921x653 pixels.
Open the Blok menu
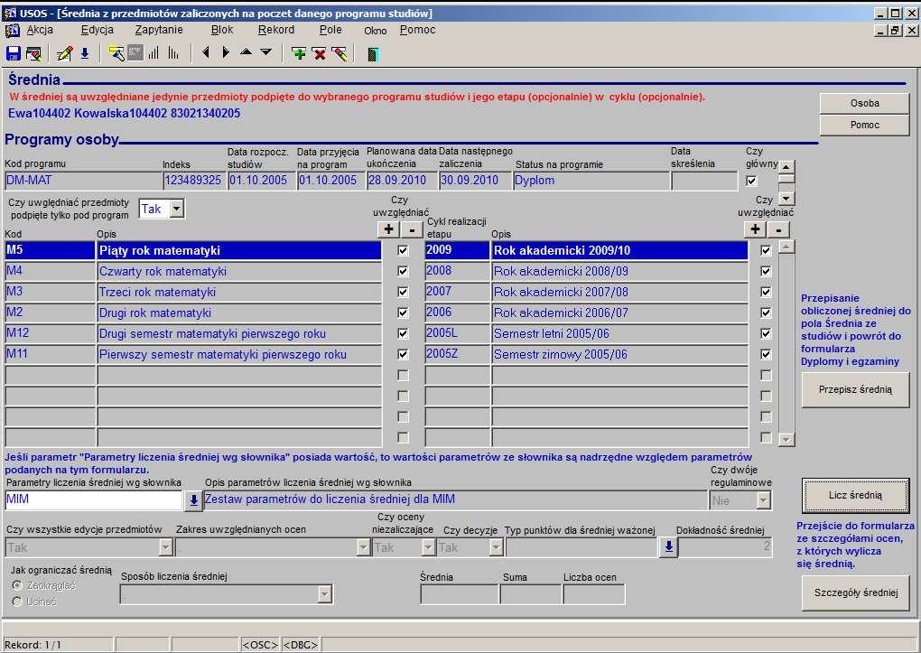pos(222,30)
